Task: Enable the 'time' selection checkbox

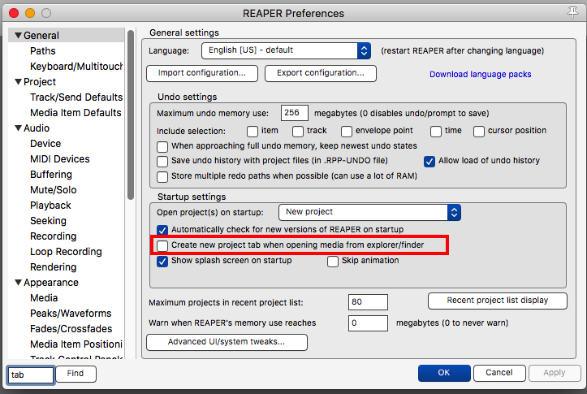Action: [x=436, y=132]
